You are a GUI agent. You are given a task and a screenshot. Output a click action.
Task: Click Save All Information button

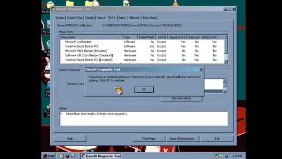182,139
